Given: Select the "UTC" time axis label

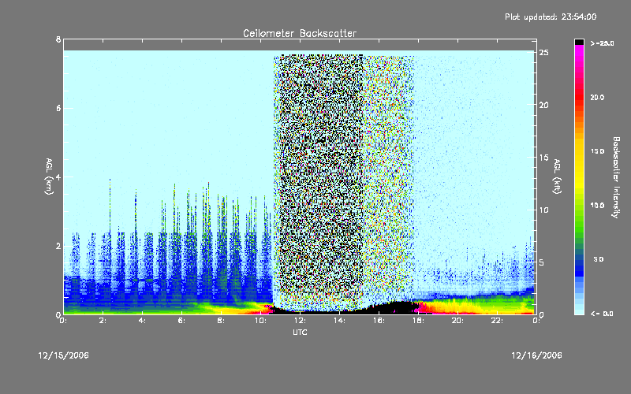Looking at the screenshot, I should (300, 332).
